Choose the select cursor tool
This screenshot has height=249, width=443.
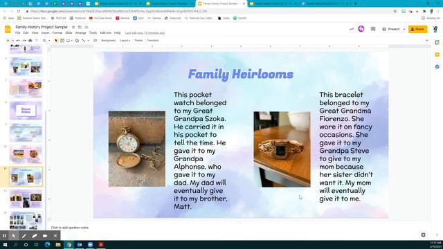56,41
